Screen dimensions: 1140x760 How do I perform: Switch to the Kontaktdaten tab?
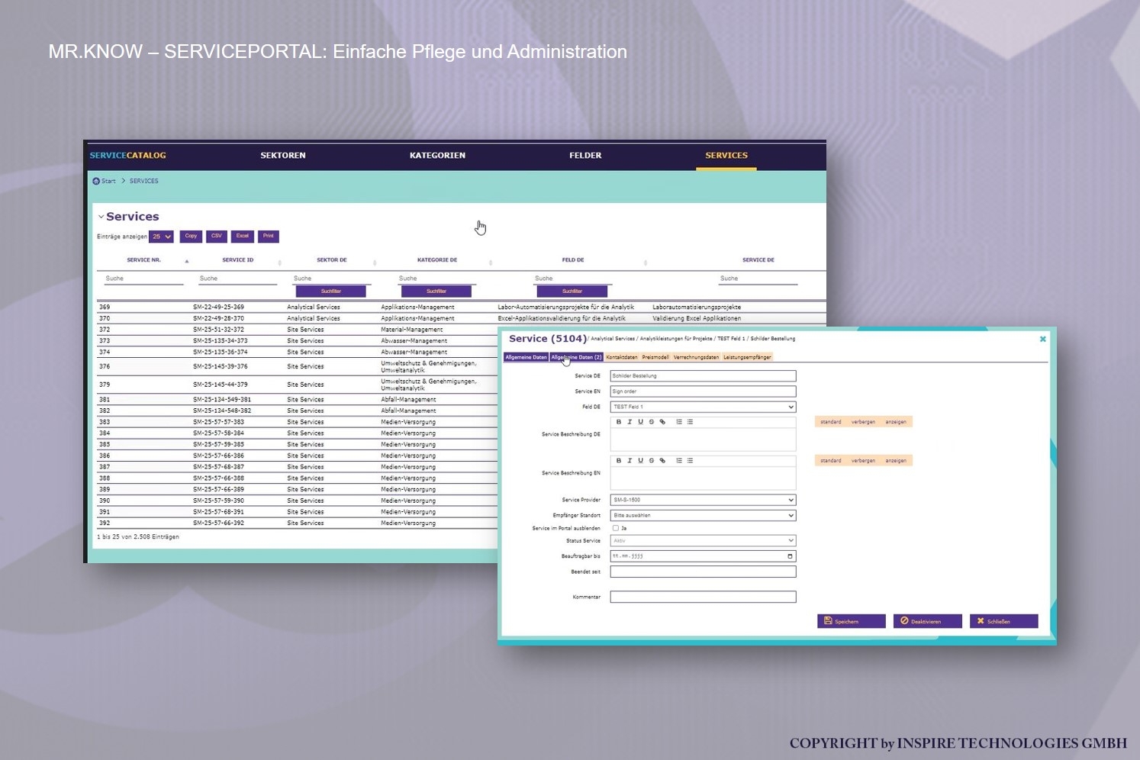point(622,357)
